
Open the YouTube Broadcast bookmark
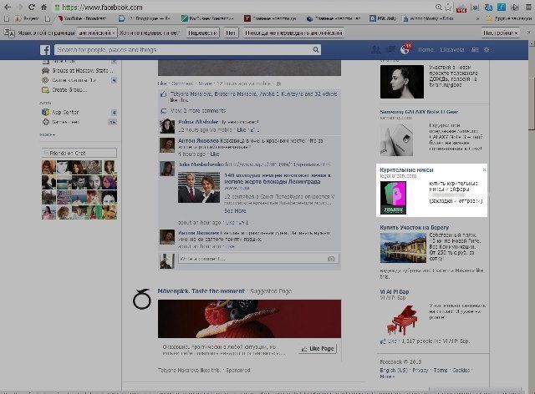point(82,18)
